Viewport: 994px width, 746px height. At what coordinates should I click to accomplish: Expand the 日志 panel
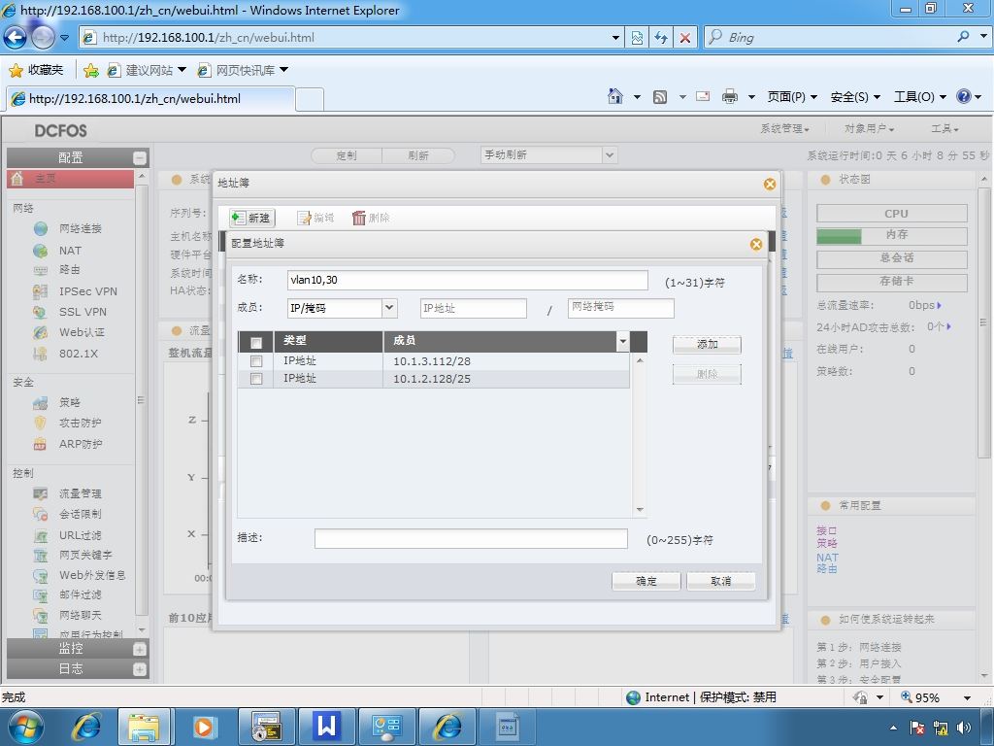[x=140, y=669]
